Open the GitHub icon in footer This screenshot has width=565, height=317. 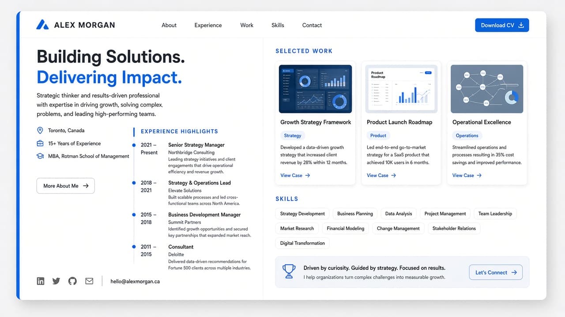pyautogui.click(x=72, y=281)
